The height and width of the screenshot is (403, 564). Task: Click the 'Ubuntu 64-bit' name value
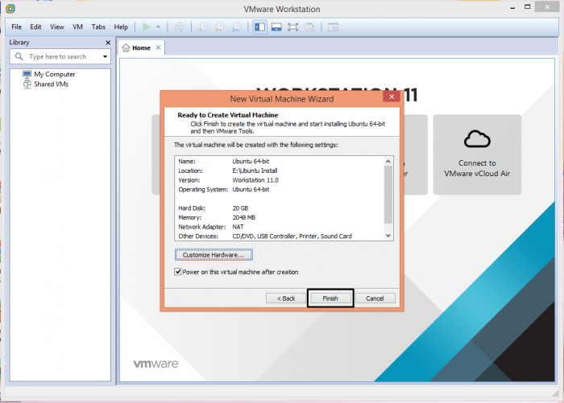(x=251, y=161)
